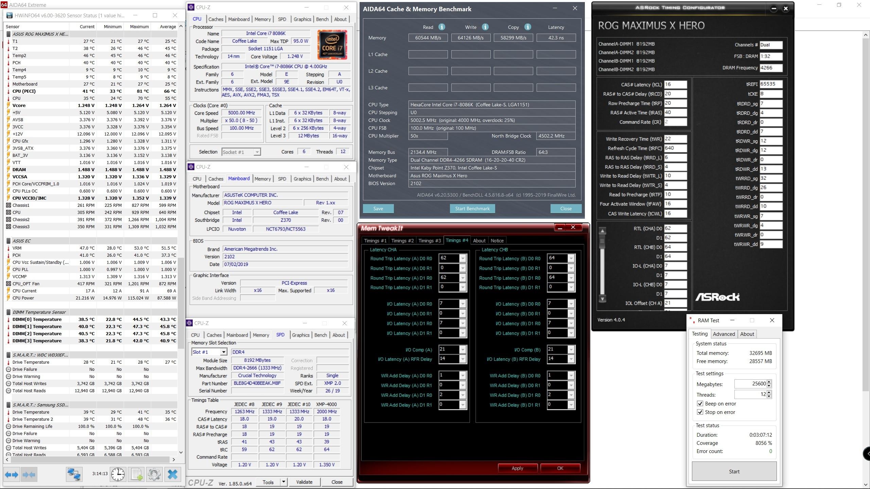Open IO Comp (A) dropdown

pyautogui.click(x=462, y=349)
